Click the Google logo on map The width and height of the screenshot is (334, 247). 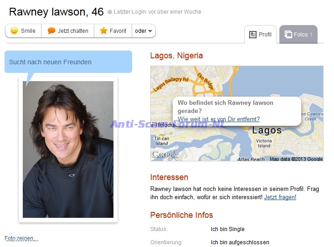click(164, 154)
